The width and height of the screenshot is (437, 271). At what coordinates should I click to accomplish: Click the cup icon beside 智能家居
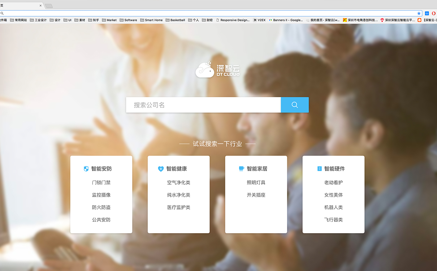[242, 169]
